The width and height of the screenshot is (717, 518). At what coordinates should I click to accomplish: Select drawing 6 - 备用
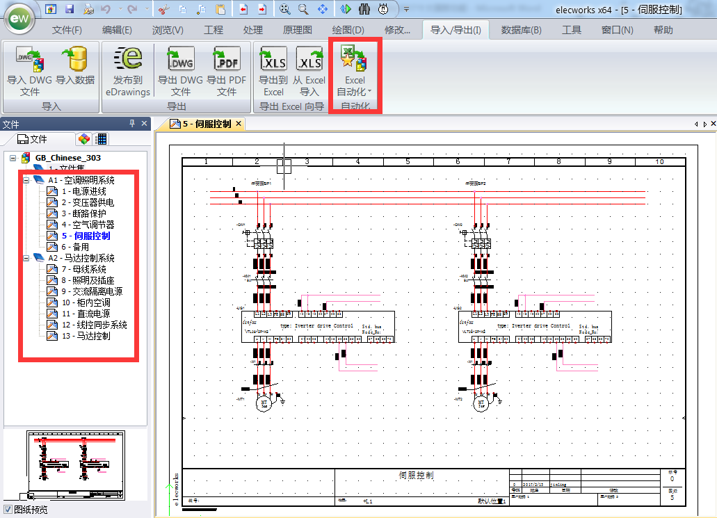point(75,247)
